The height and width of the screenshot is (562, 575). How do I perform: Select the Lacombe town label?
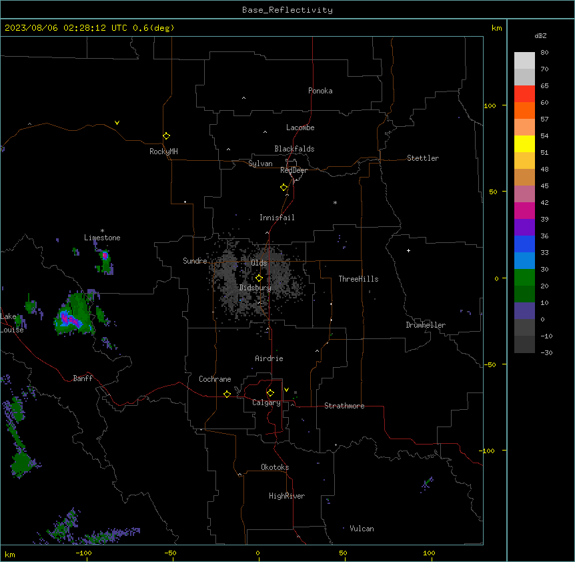300,127
